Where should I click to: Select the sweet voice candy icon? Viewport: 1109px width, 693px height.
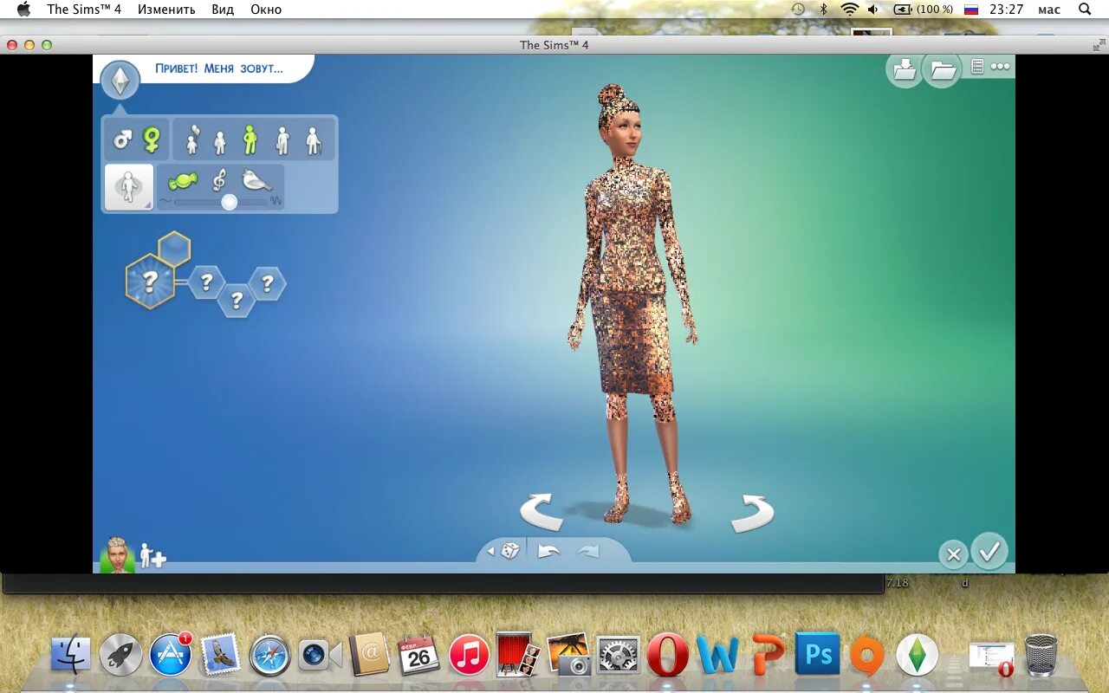[182, 180]
